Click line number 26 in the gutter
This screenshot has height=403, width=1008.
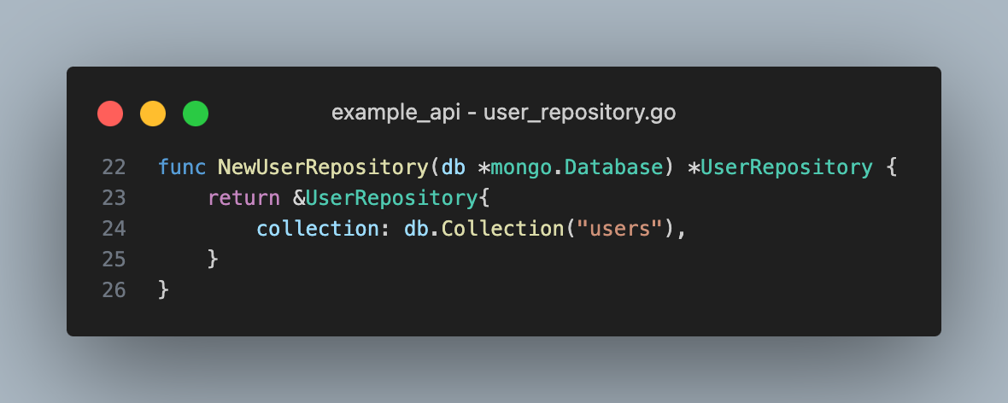point(114,290)
